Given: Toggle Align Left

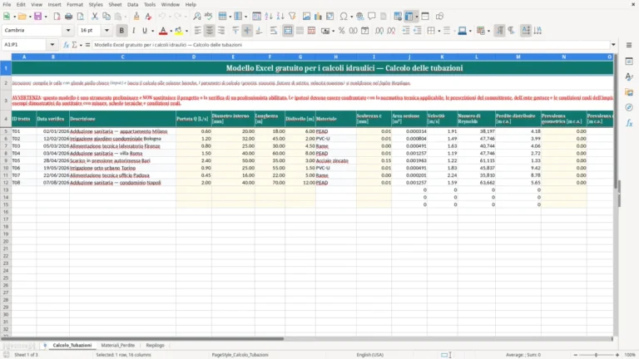Looking at the screenshot, I should pos(198,31).
